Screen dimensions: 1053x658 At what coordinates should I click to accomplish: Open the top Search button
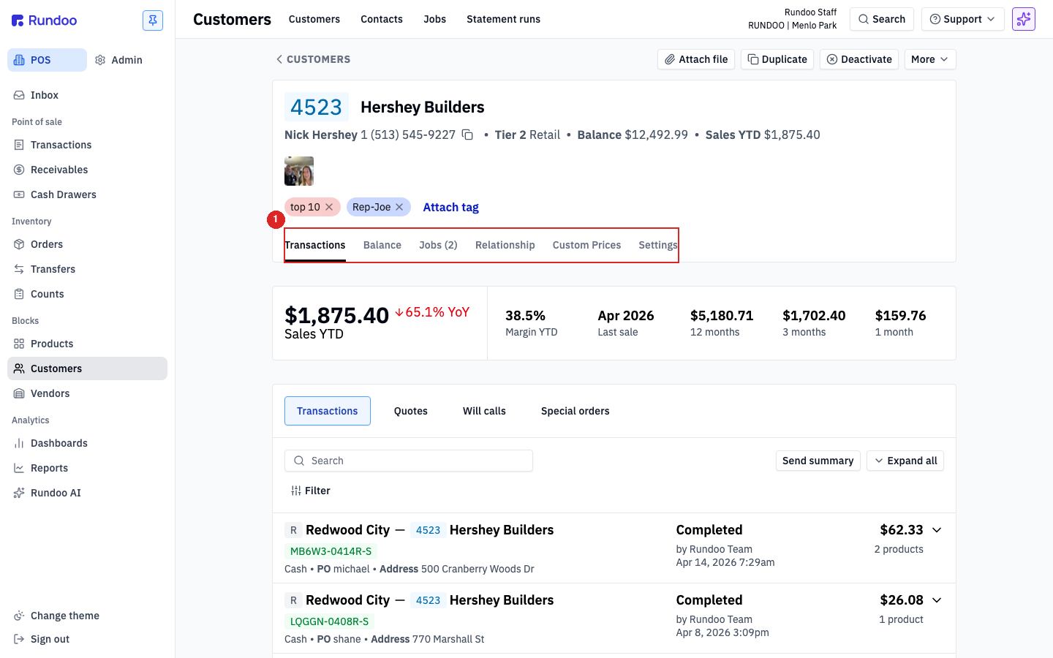[x=881, y=19]
